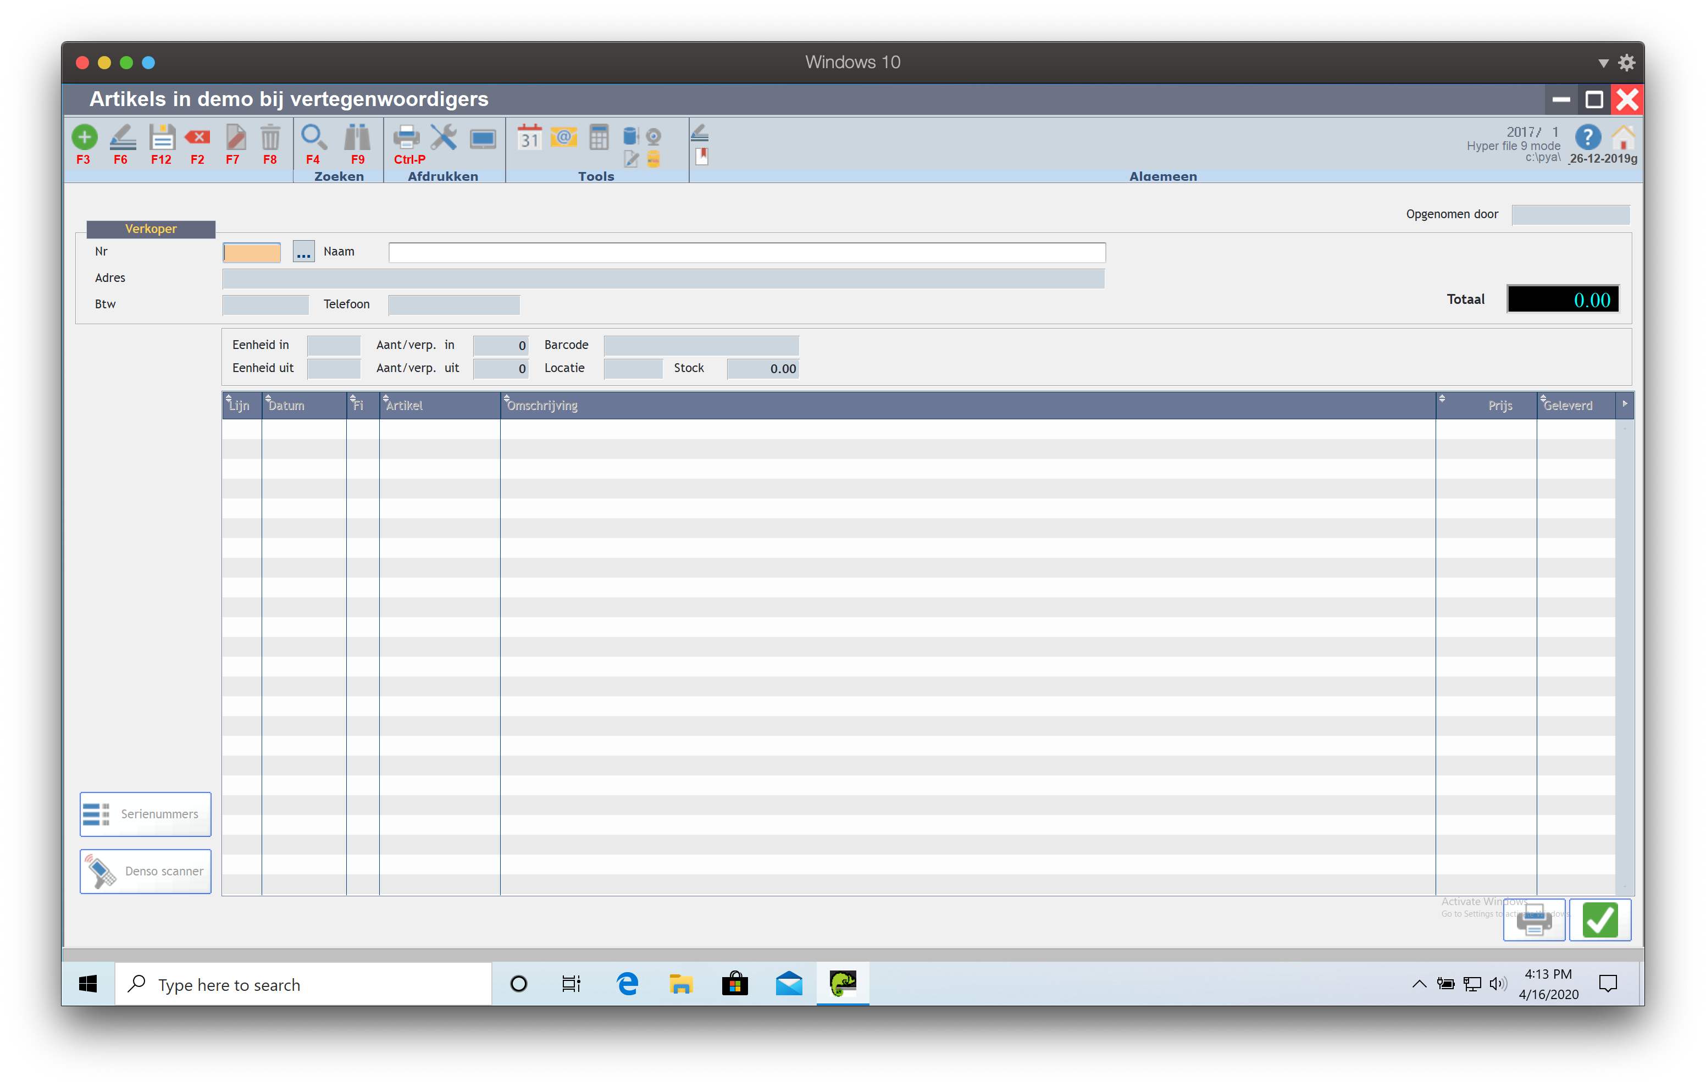Viewport: 1706px width, 1087px height.
Task: Click the F9 binoculars icon
Action: pos(357,137)
